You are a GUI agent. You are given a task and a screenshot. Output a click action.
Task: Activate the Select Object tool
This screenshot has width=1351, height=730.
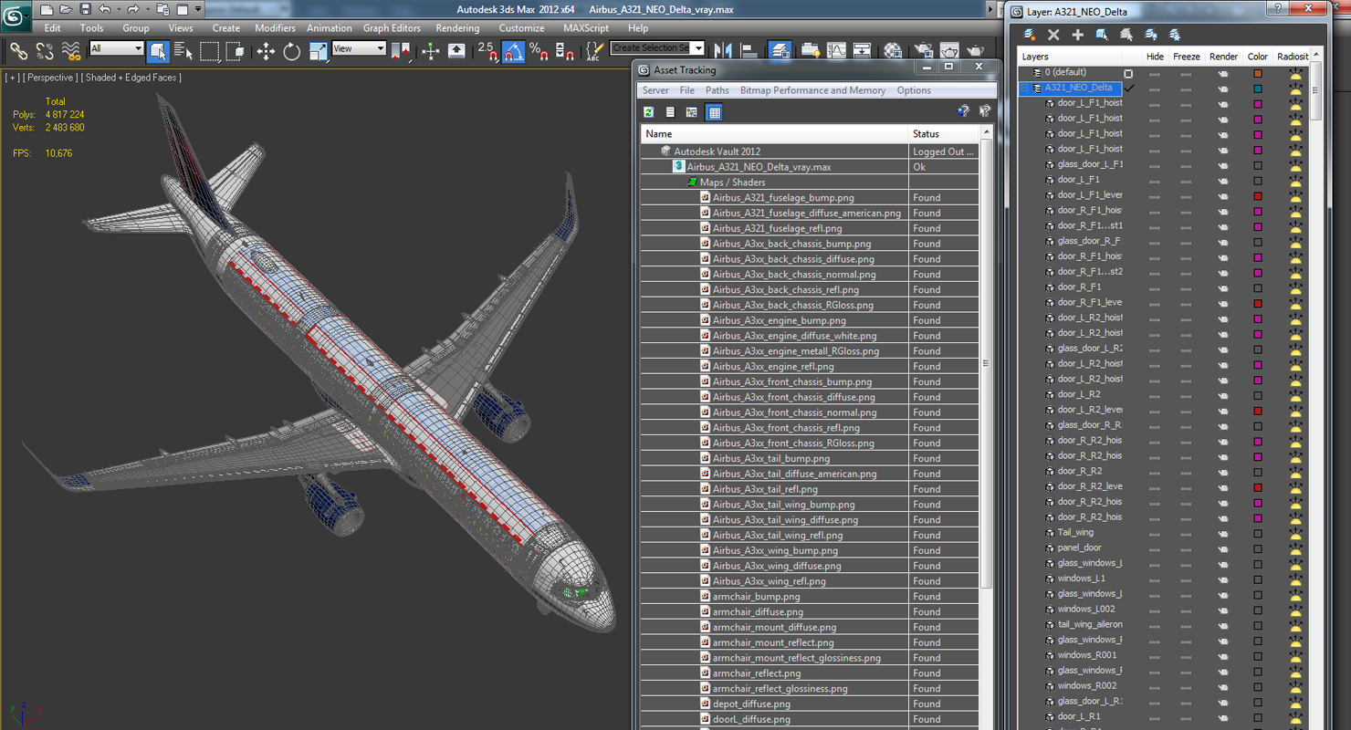click(158, 51)
